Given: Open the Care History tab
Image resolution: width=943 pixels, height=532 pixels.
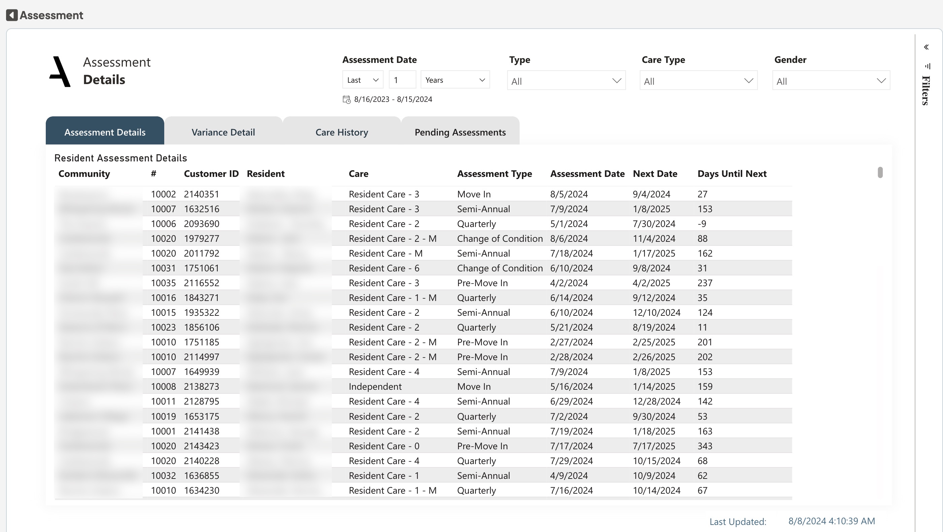Looking at the screenshot, I should click(342, 132).
